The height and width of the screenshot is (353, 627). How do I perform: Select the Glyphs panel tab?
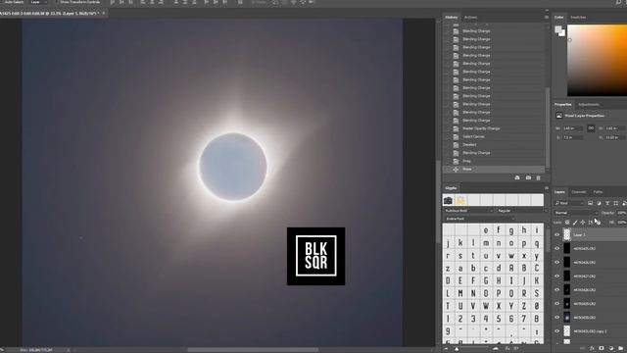click(x=451, y=188)
